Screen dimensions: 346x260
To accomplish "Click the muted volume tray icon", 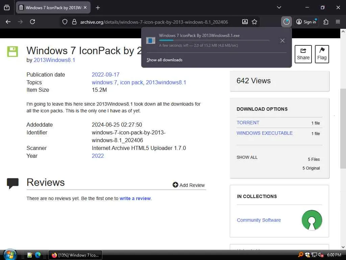I will click(x=321, y=255).
